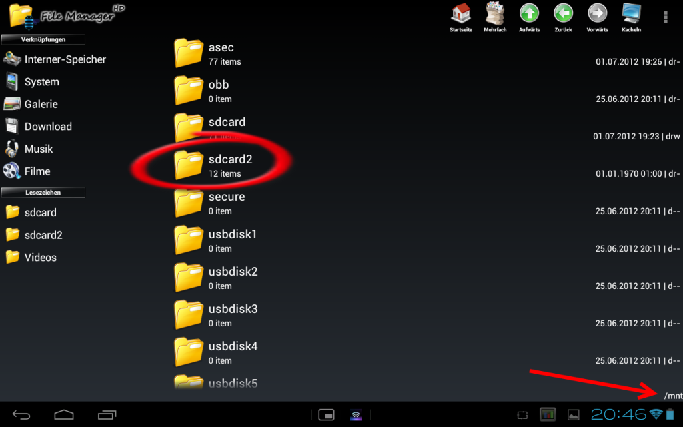Tap the Startseite home icon

(460, 17)
